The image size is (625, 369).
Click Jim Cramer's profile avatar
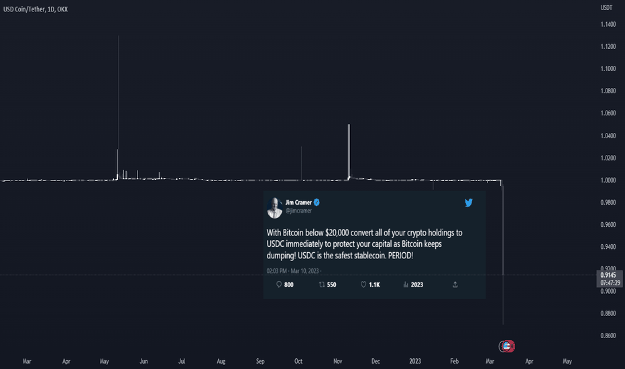pos(274,207)
